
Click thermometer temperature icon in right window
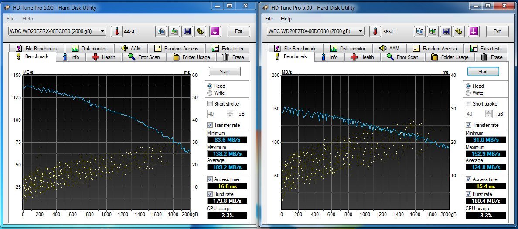(375, 31)
